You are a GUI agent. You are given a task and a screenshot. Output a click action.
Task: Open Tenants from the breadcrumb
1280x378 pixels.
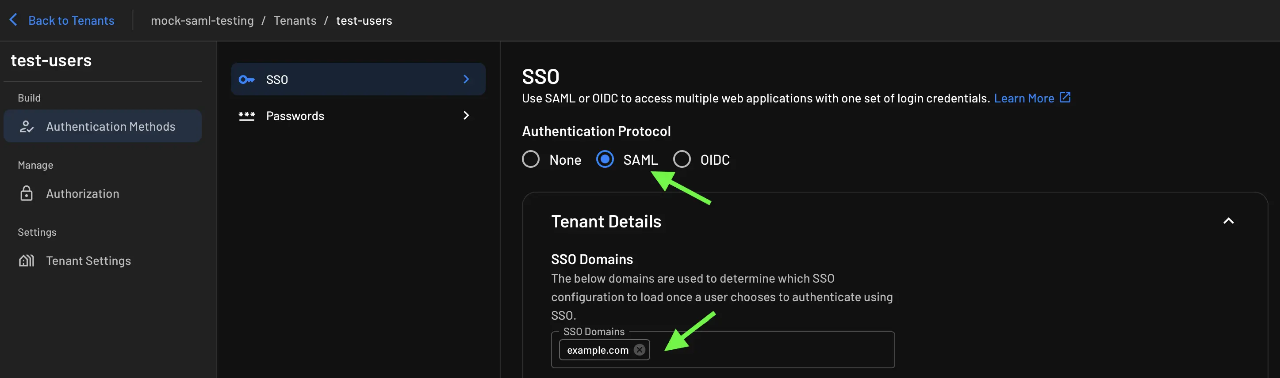(x=295, y=20)
